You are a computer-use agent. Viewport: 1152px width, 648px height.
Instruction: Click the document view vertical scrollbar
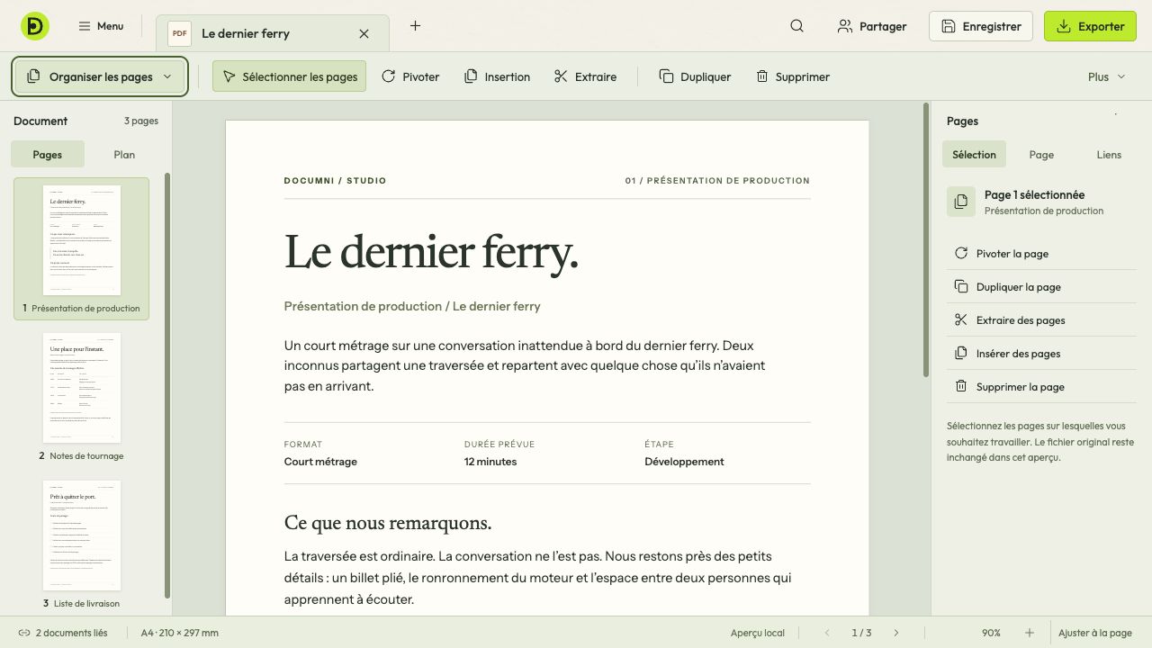pyautogui.click(x=925, y=240)
